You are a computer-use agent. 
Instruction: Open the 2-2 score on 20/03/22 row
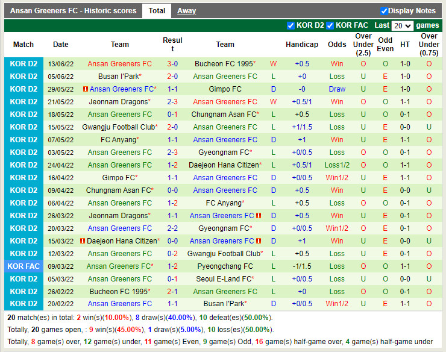172,228
